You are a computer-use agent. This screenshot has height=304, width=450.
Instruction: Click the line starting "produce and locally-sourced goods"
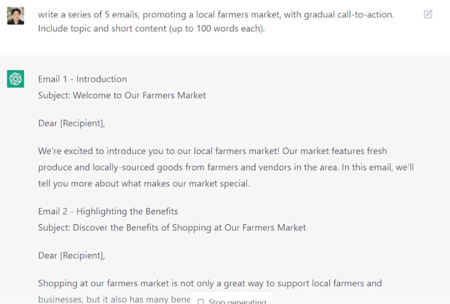(226, 167)
